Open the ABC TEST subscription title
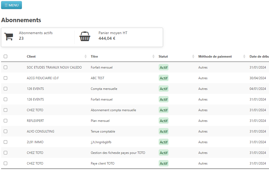This screenshot has width=269, height=176. (x=98, y=78)
